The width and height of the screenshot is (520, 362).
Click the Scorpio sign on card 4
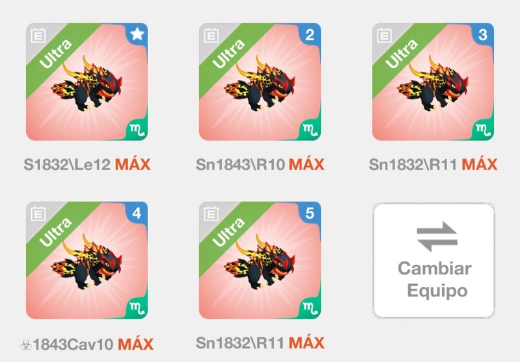137,308
